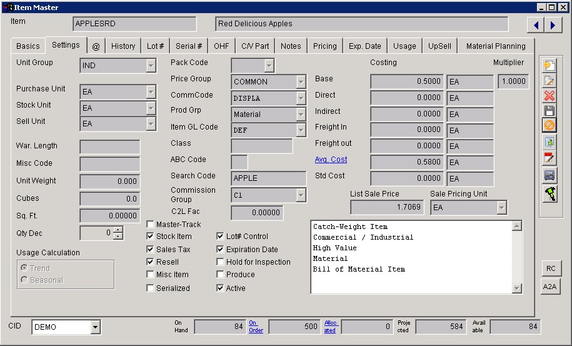
Task: Uncheck the Lot# Control checkbox
Action: (x=221, y=237)
